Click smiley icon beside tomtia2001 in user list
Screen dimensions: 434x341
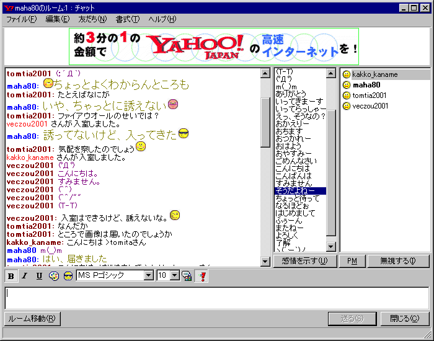click(x=347, y=95)
